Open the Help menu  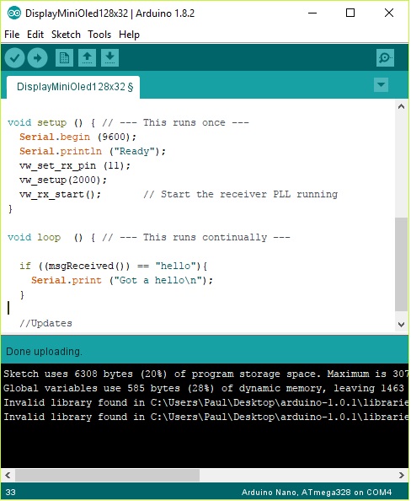(129, 35)
